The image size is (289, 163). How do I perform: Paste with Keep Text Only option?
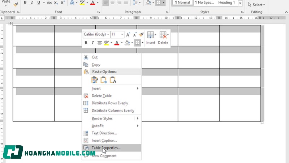(x=113, y=80)
